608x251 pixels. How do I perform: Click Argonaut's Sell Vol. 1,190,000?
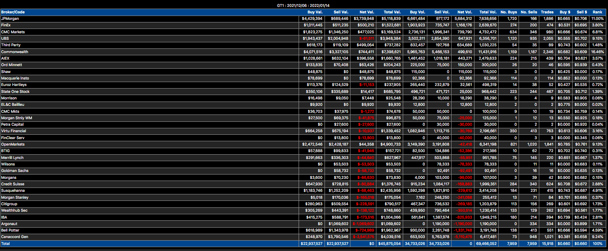(x=440, y=224)
